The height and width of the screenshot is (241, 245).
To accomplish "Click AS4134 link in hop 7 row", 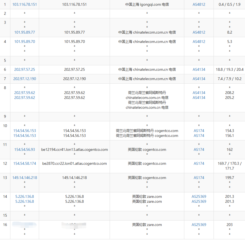I will coord(199,79).
